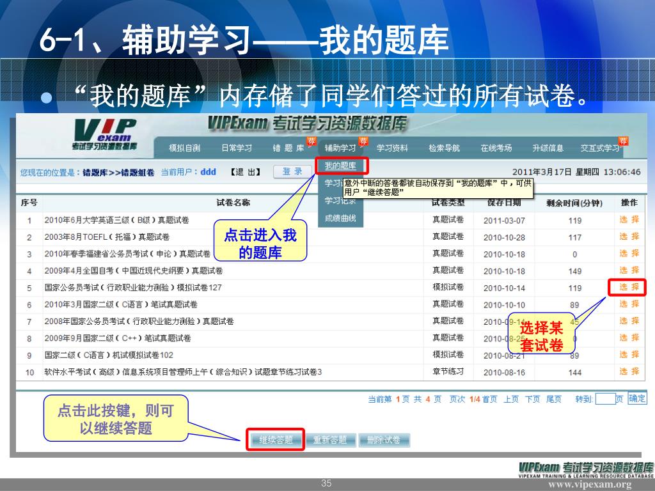Screen dimensions: 655x491
Task: Open the 检索导航 navigation tab
Action: tap(444, 148)
